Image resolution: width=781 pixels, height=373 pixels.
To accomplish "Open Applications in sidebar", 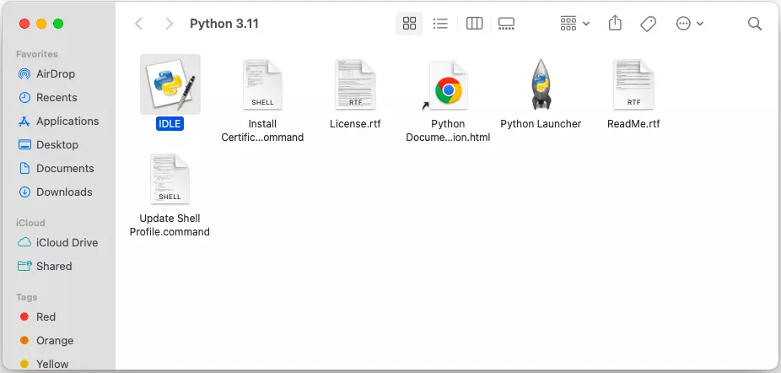I will (x=58, y=122).
